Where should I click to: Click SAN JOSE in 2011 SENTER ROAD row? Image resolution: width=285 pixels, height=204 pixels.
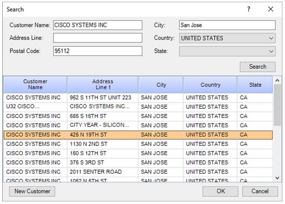(154, 172)
